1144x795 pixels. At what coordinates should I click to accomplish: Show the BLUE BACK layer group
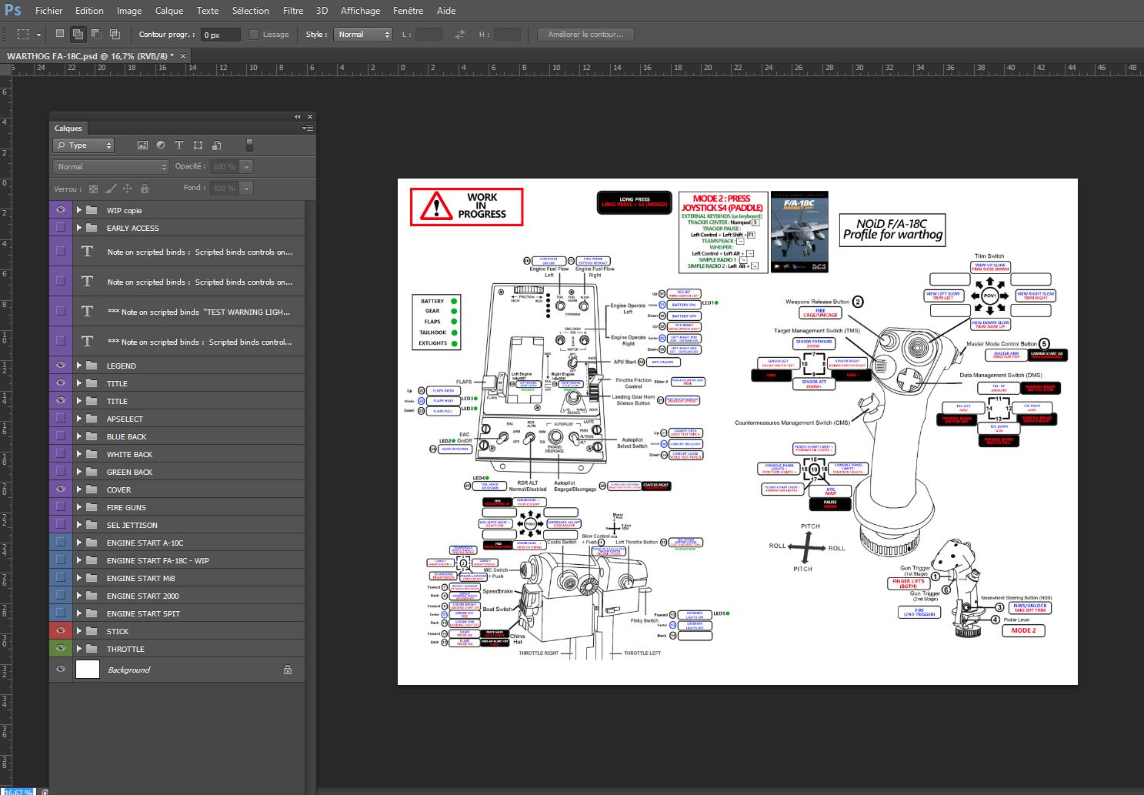(x=61, y=436)
